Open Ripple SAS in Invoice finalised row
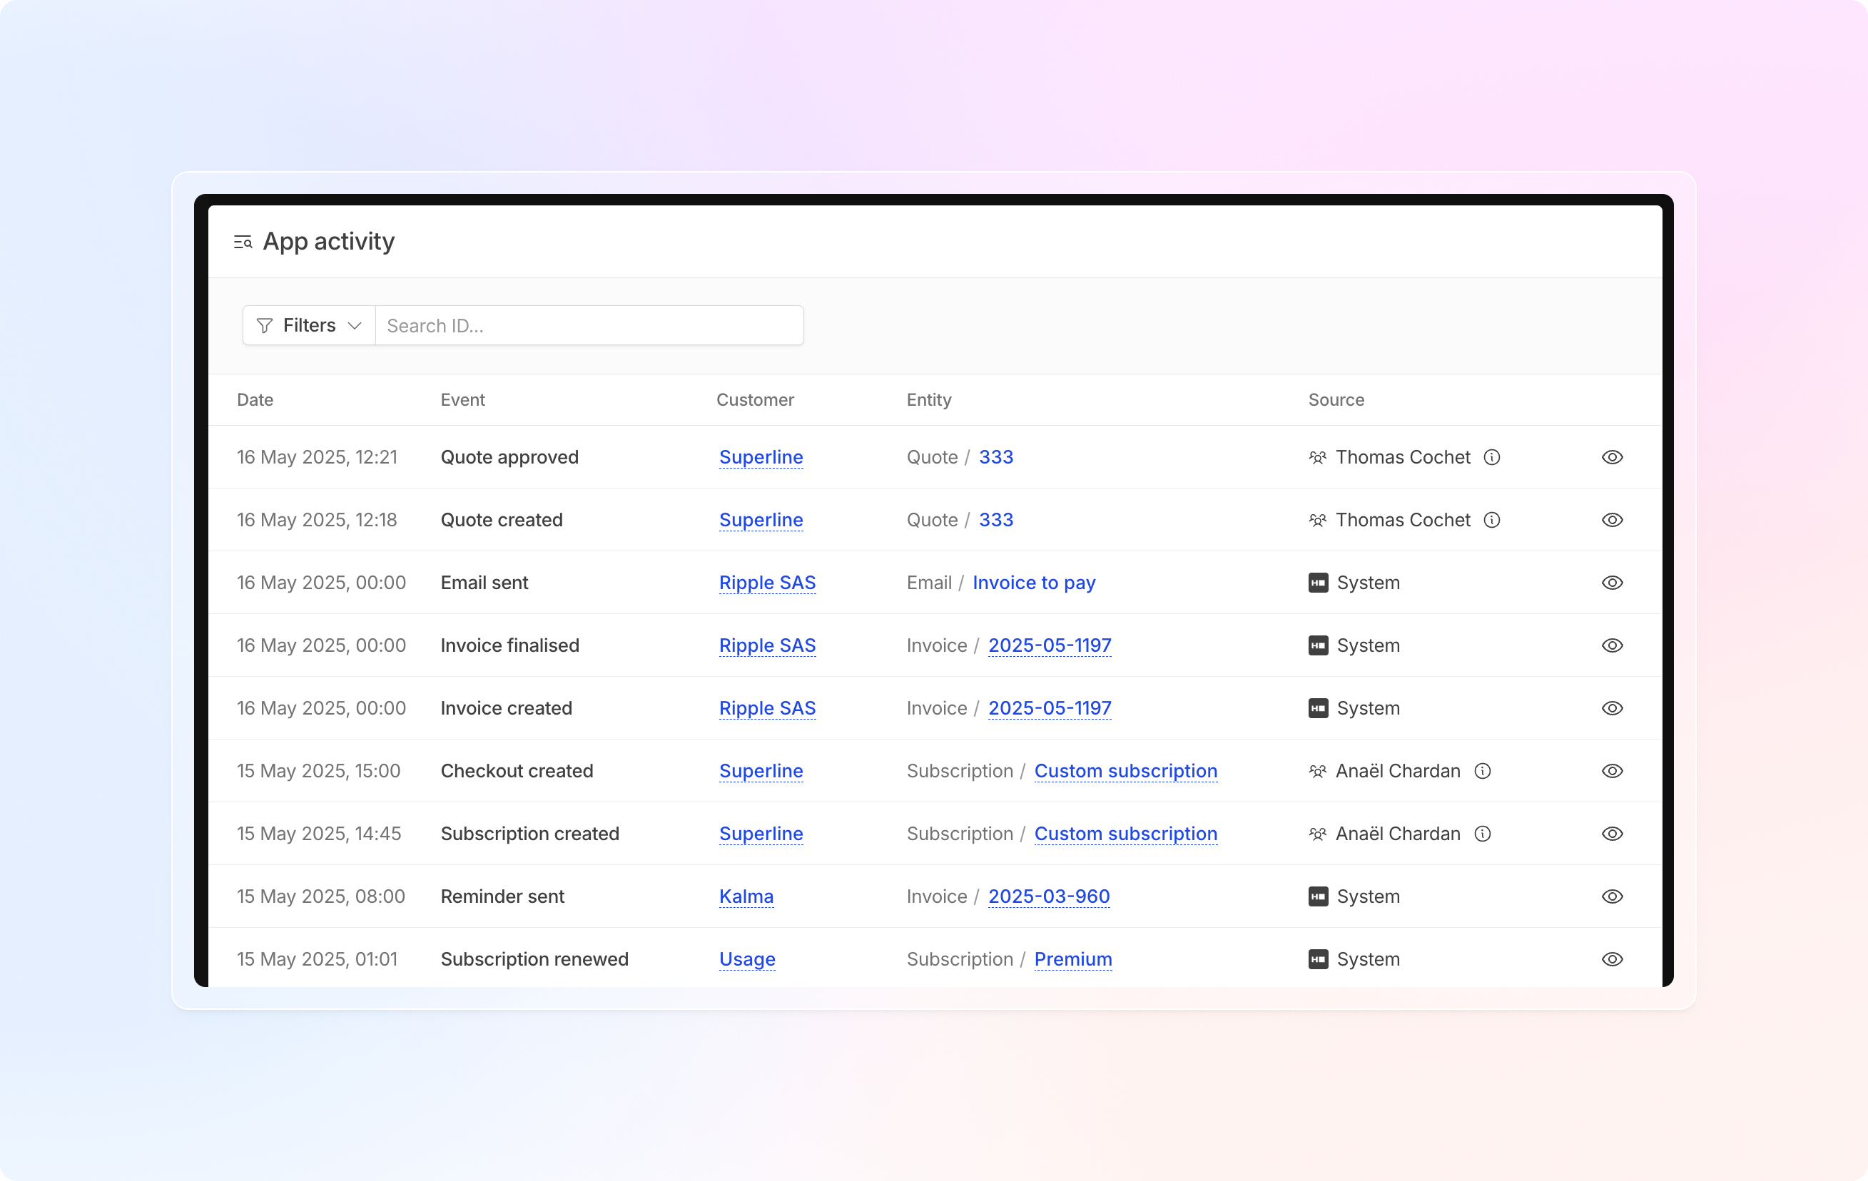1868x1181 pixels. [x=767, y=646]
